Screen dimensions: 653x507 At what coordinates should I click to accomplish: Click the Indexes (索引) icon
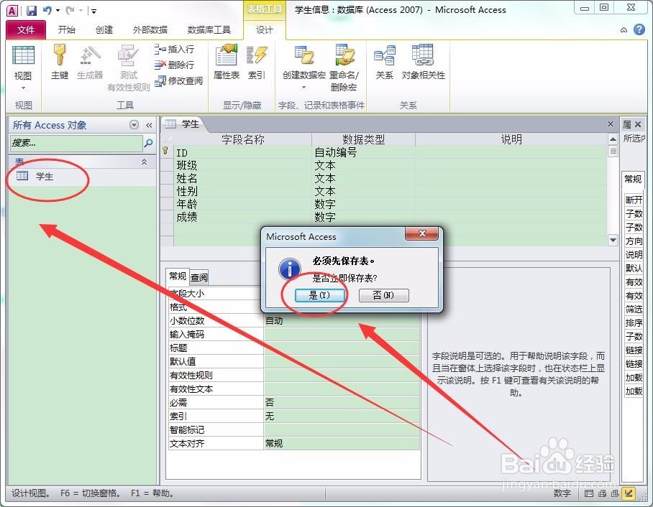click(256, 62)
